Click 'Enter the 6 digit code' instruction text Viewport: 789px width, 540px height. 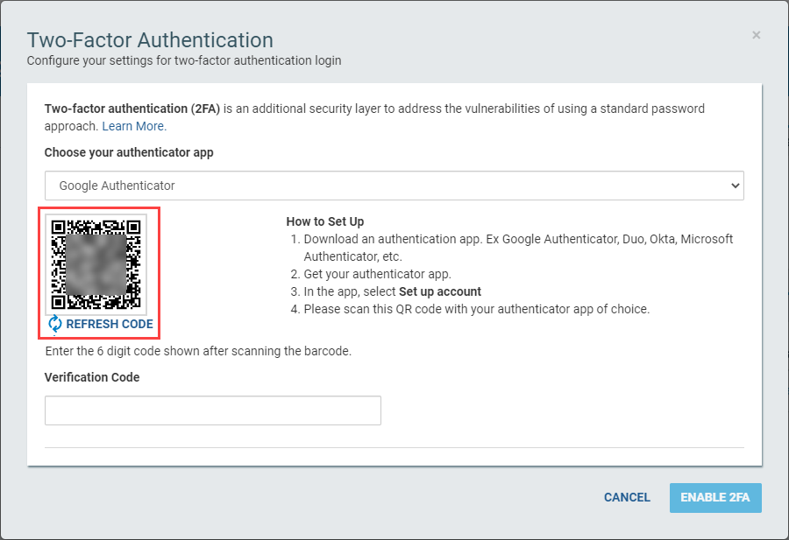198,351
